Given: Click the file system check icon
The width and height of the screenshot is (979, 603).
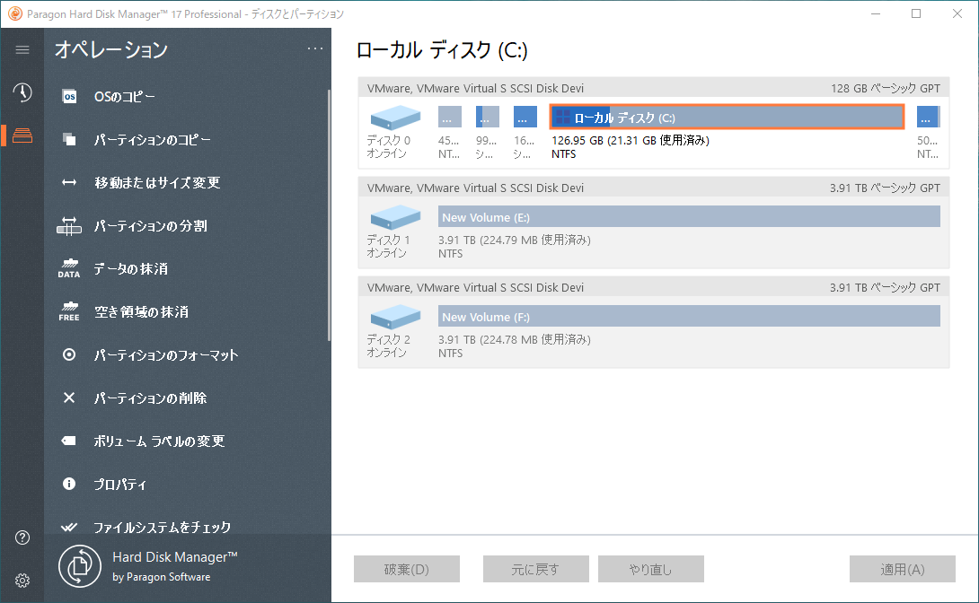Looking at the screenshot, I should 69,527.
